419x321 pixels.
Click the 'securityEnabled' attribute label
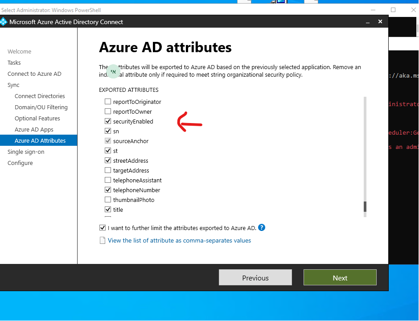click(x=133, y=121)
